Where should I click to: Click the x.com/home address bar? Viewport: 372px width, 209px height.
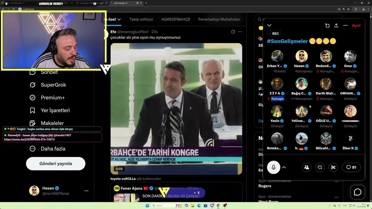pyautogui.click(x=174, y=9)
